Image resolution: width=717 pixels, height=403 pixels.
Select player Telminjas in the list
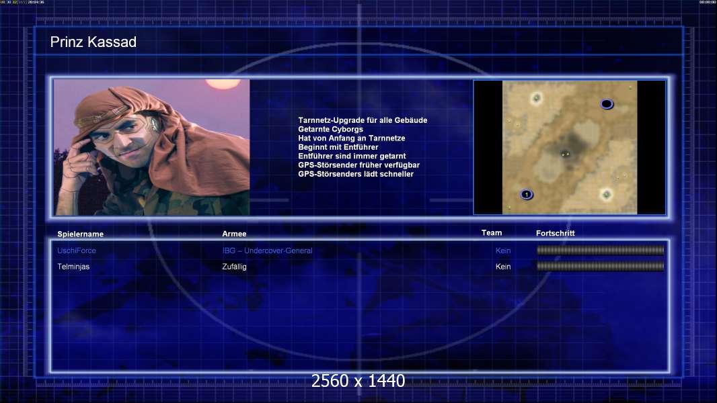click(73, 267)
